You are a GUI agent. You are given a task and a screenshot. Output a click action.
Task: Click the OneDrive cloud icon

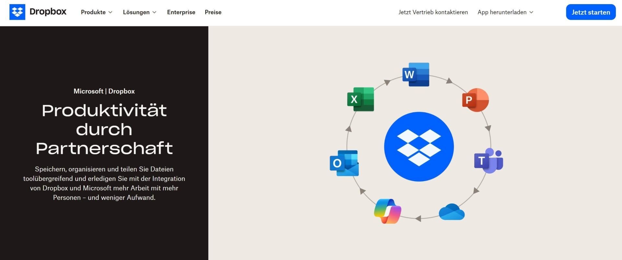tap(452, 212)
